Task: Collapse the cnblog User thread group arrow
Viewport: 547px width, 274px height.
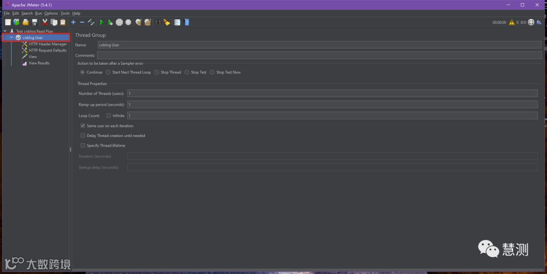Action: 12,37
